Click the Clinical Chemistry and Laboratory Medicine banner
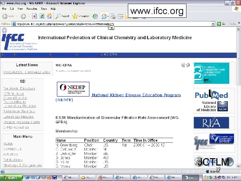 pyautogui.click(x=212, y=73)
